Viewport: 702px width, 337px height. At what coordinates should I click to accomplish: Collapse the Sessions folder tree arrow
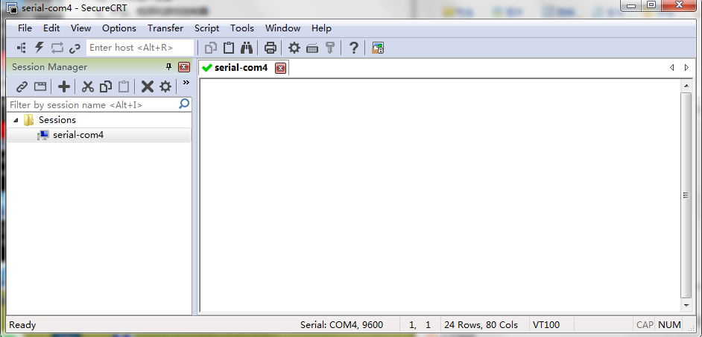pyautogui.click(x=16, y=120)
